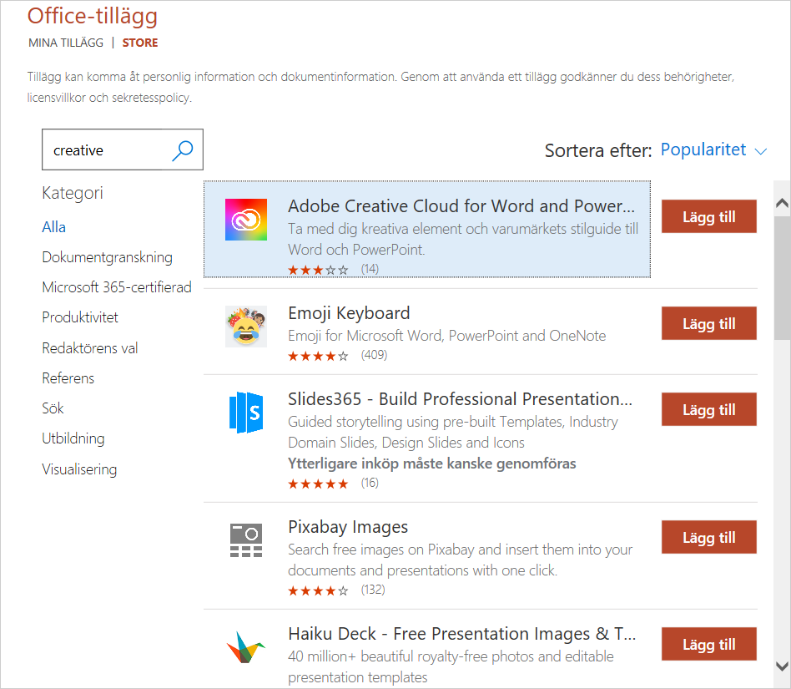Click the scrollbar up arrow
This screenshot has height=689, width=791.
pyautogui.click(x=782, y=203)
